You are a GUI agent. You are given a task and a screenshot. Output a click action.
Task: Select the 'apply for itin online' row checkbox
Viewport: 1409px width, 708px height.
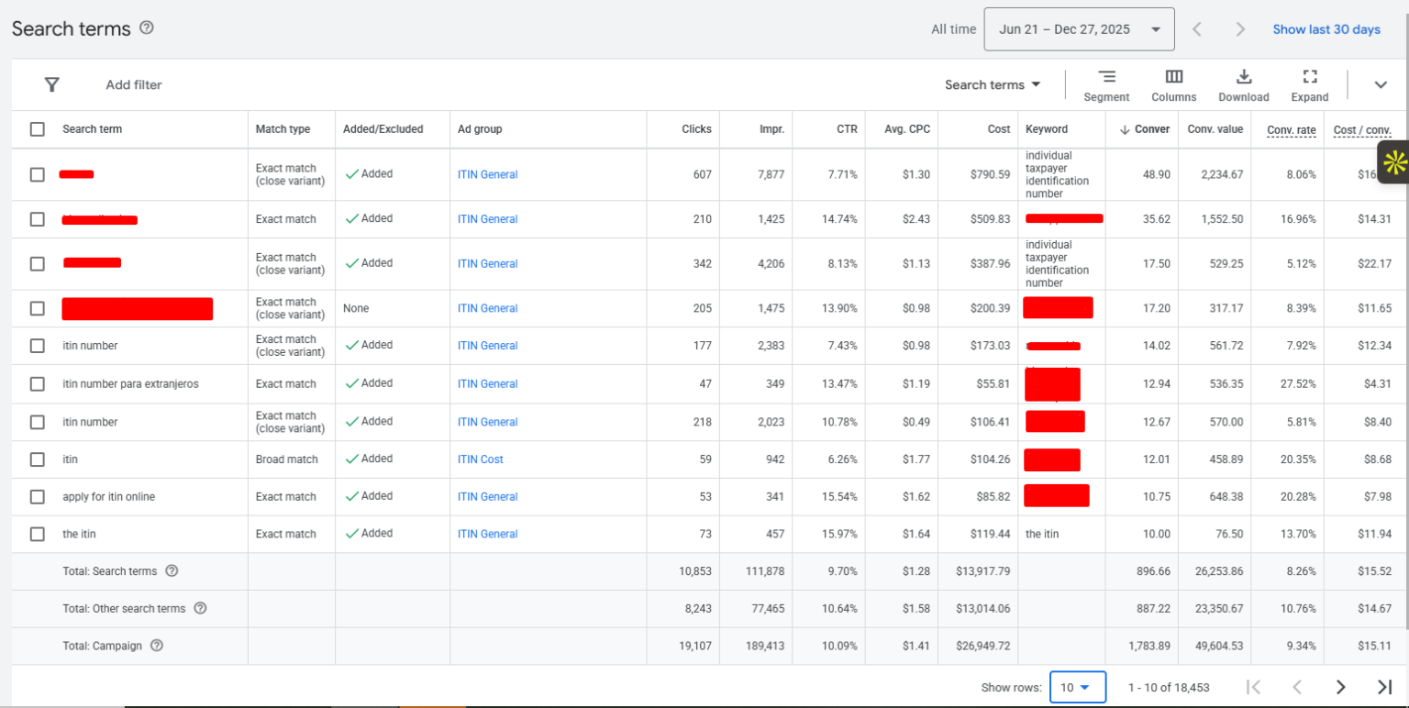38,497
